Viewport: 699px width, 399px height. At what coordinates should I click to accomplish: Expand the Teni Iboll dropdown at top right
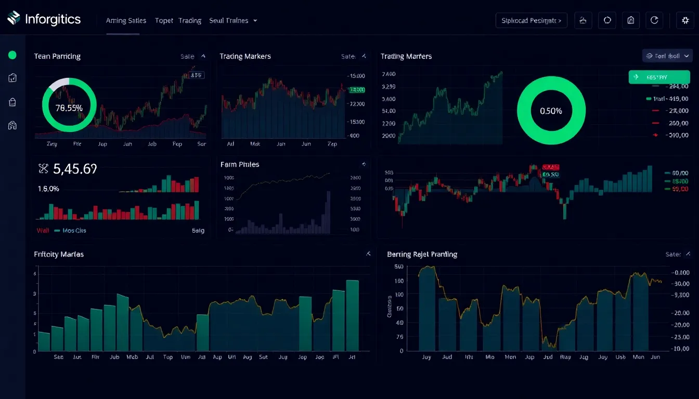pyautogui.click(x=667, y=56)
